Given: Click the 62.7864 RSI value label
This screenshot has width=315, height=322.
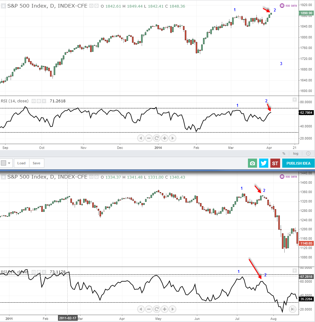Looking at the screenshot, I should pyautogui.click(x=306, y=113).
